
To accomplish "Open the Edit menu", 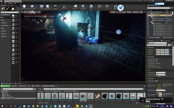I will pyautogui.click(x=5, y=3).
